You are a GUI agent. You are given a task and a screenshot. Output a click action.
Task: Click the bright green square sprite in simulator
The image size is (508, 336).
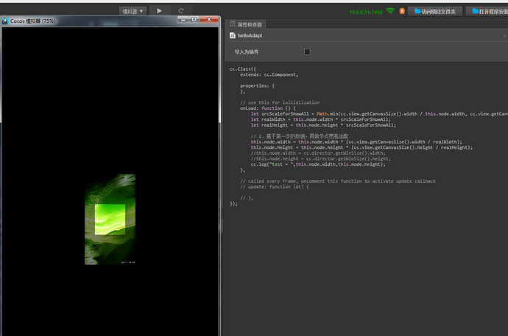tap(110, 220)
